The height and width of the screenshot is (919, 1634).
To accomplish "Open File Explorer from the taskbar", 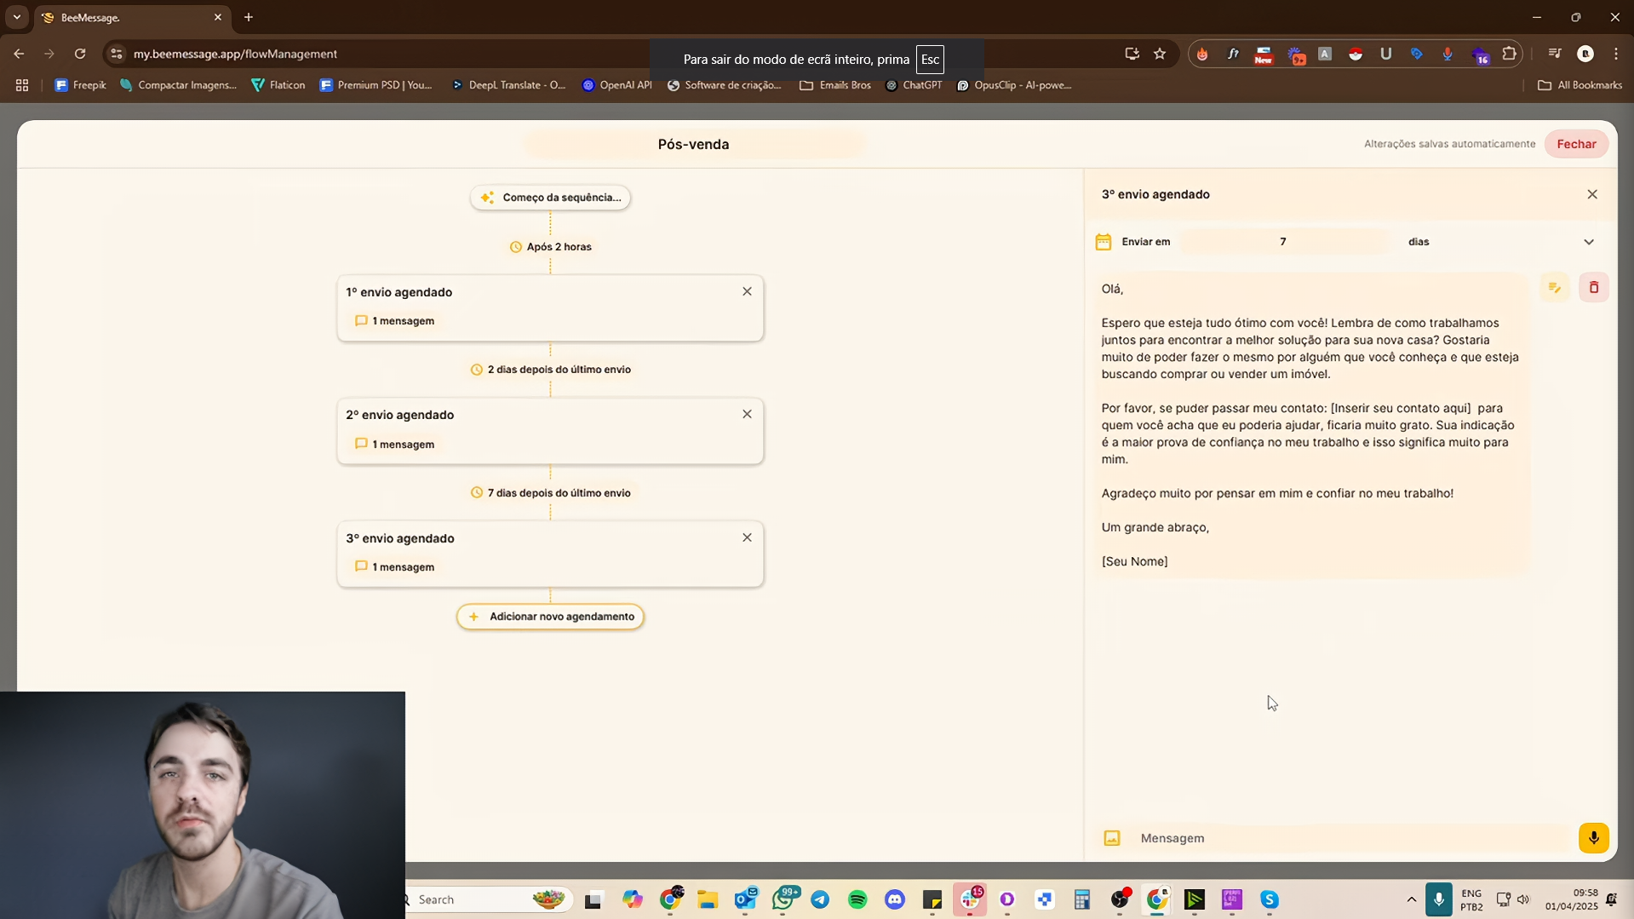I will click(x=708, y=899).
